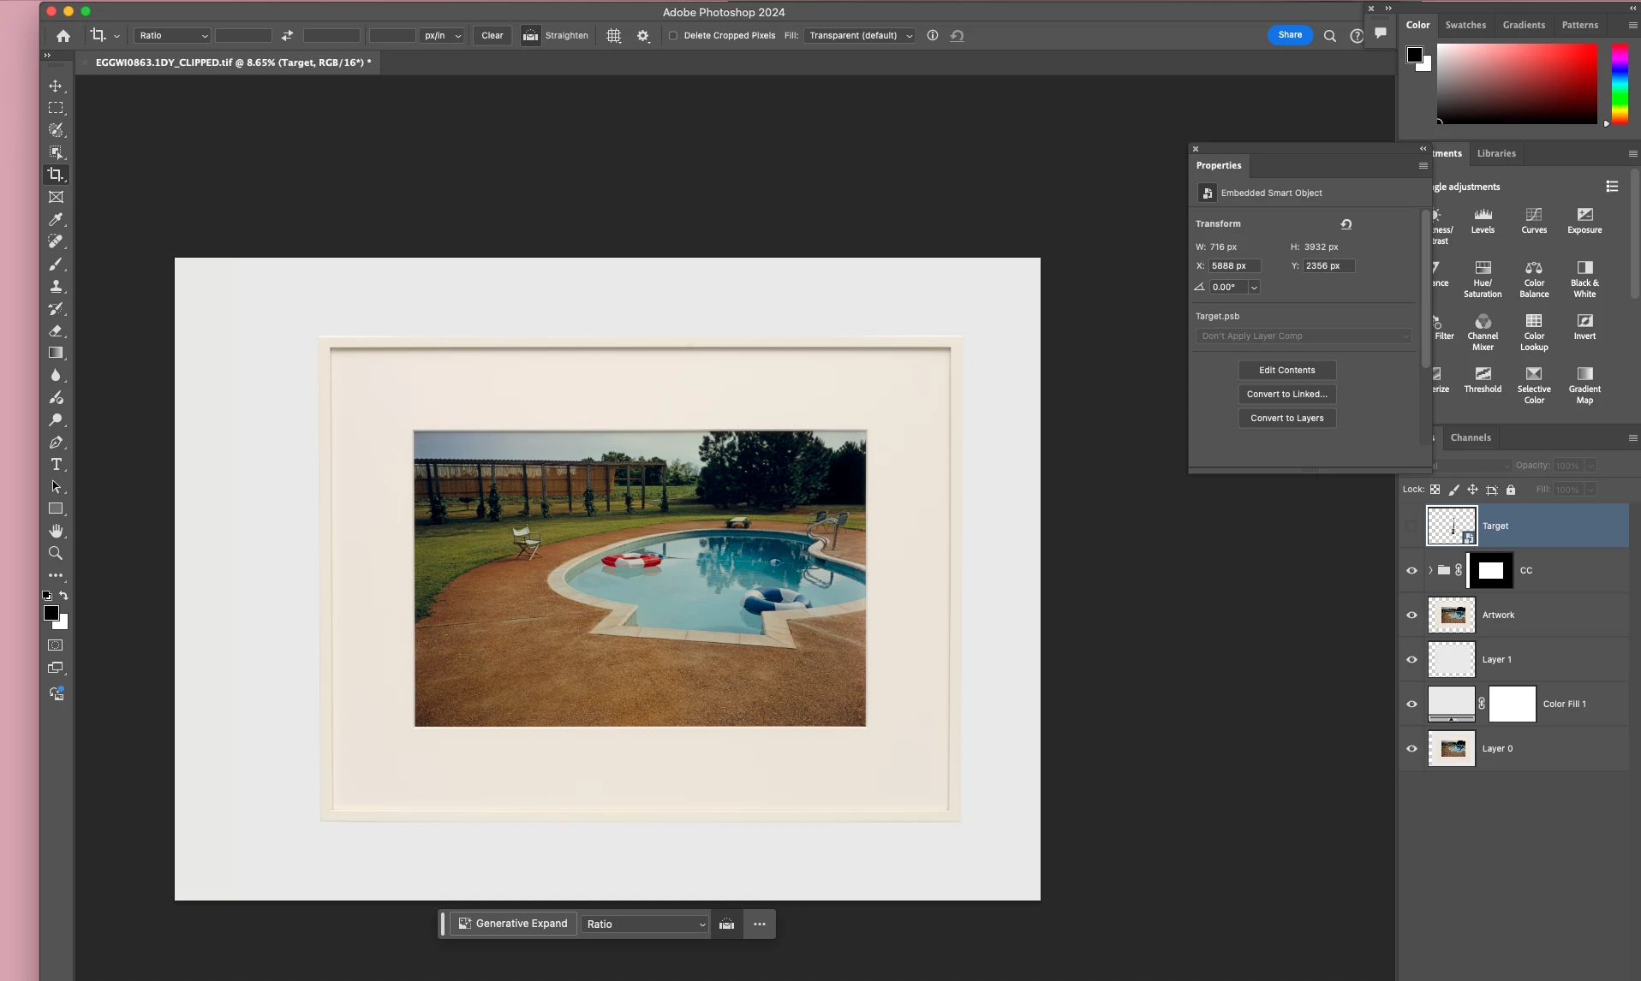Pick a color in the red color field
The width and height of the screenshot is (1641, 981).
1516,84
